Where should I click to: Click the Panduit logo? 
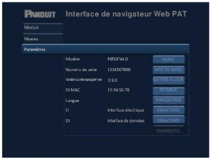pyautogui.click(x=40, y=14)
